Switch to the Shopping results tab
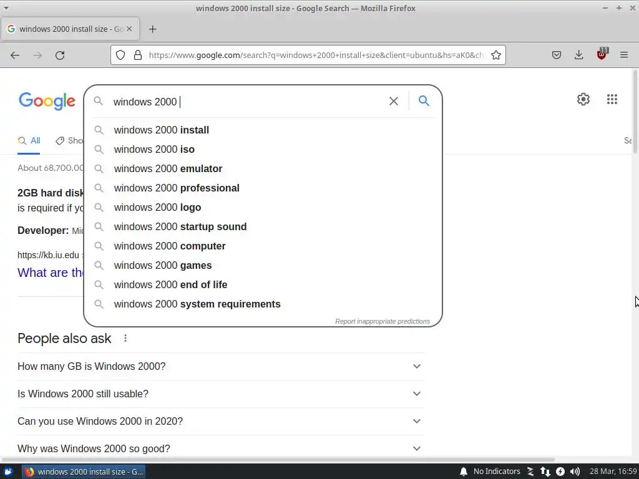639x479 pixels. [x=69, y=141]
